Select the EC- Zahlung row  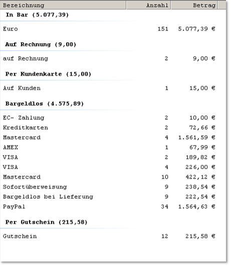(x=113, y=118)
